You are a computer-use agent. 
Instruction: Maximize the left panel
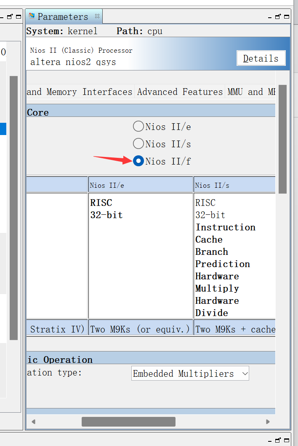click(19, 17)
